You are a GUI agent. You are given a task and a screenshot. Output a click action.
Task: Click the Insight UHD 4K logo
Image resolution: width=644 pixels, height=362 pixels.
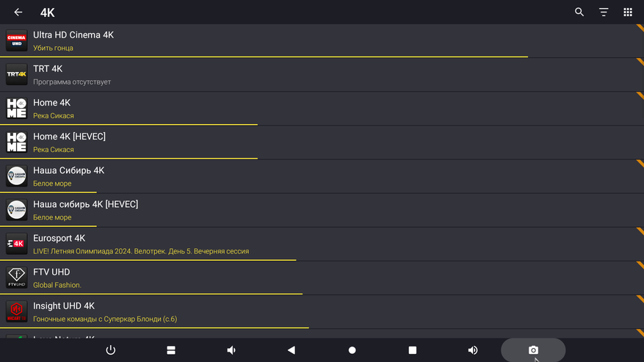(16, 311)
